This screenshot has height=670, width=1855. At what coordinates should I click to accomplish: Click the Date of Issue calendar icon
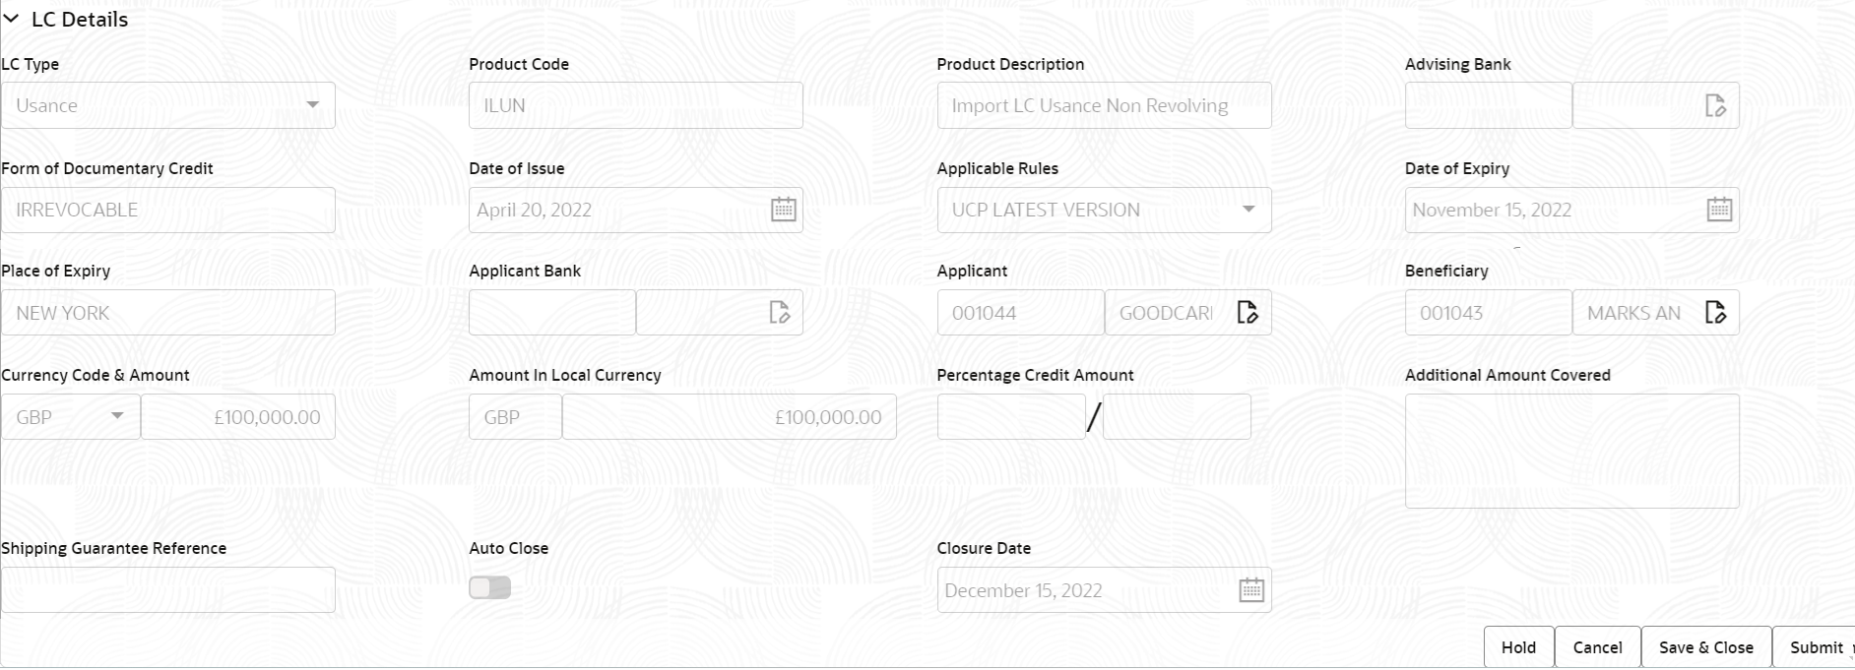coord(783,210)
